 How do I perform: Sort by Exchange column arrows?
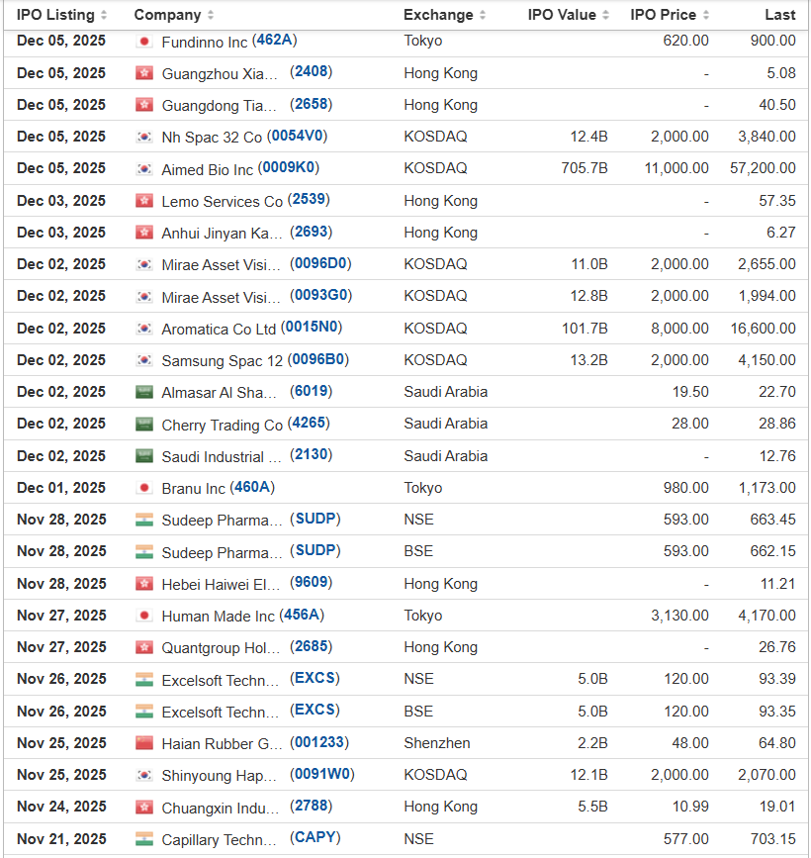(483, 15)
